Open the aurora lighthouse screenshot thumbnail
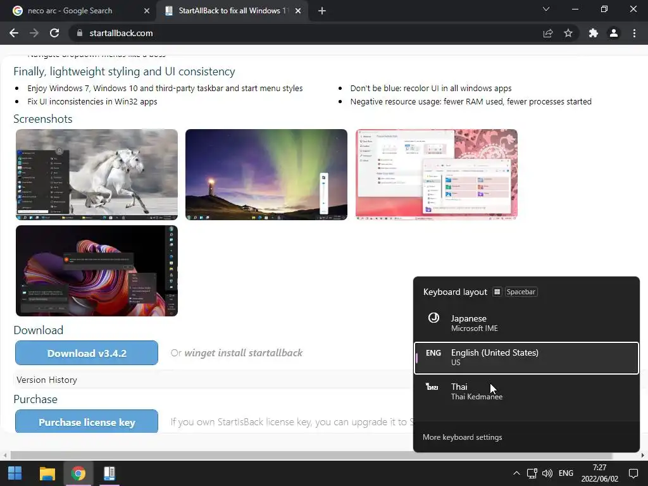This screenshot has width=648, height=486. [266, 175]
